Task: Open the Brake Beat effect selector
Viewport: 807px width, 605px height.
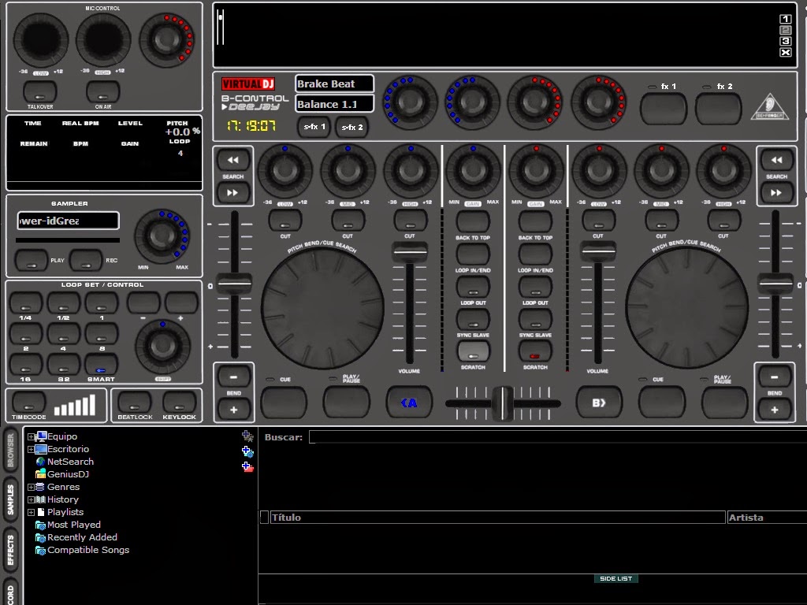Action: tap(333, 84)
